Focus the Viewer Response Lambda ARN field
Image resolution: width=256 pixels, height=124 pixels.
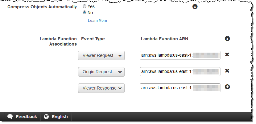[x=180, y=88]
